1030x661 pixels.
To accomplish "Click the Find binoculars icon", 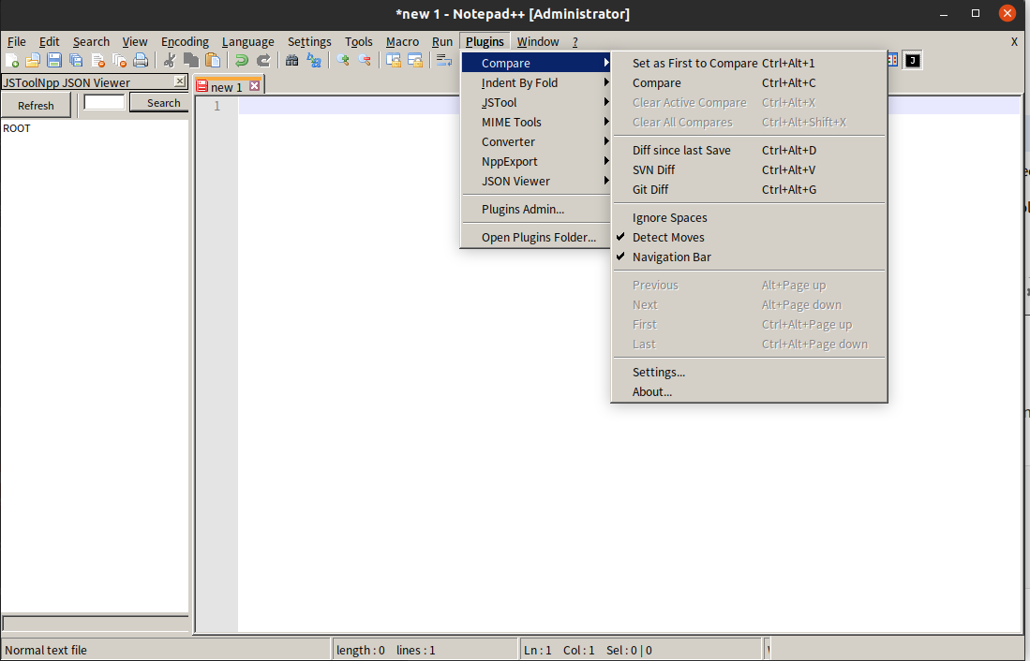I will [x=292, y=61].
